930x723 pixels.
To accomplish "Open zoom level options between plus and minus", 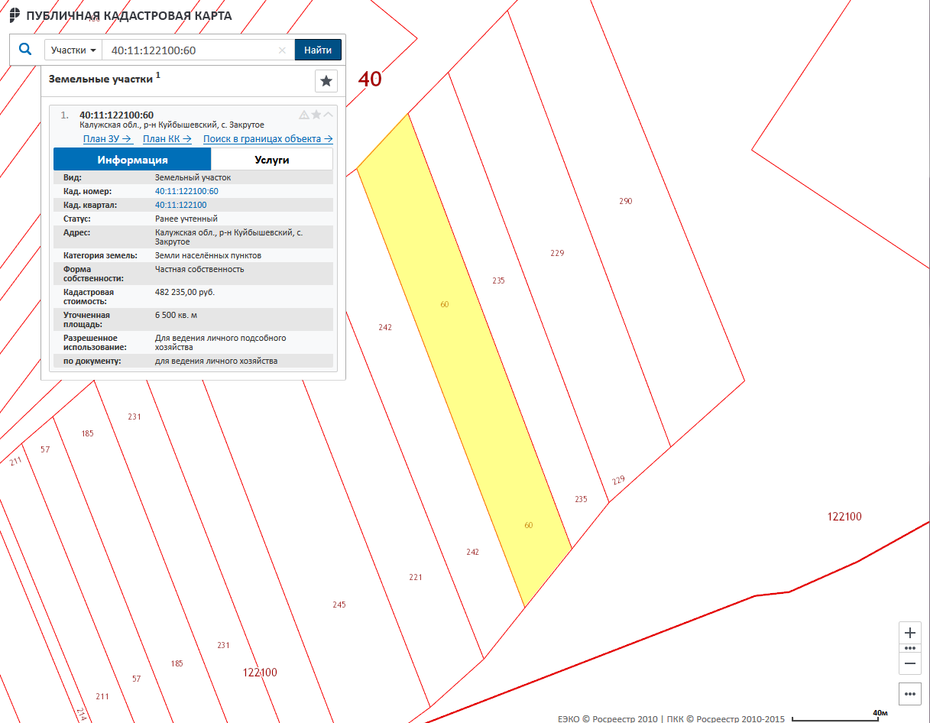I will coord(909,648).
